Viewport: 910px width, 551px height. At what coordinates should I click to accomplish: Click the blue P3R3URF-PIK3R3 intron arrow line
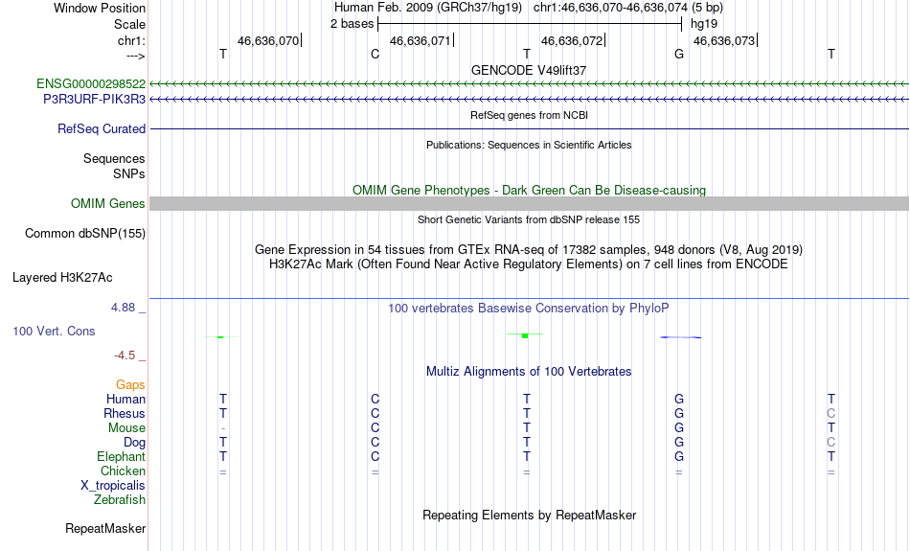(x=529, y=100)
